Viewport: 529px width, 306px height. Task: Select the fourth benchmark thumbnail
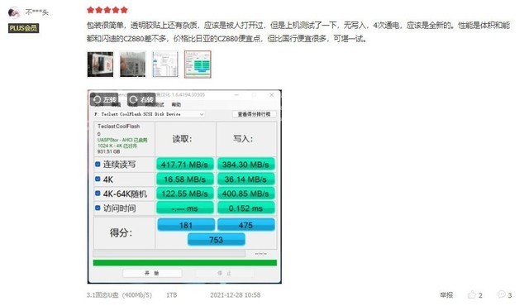[198, 65]
